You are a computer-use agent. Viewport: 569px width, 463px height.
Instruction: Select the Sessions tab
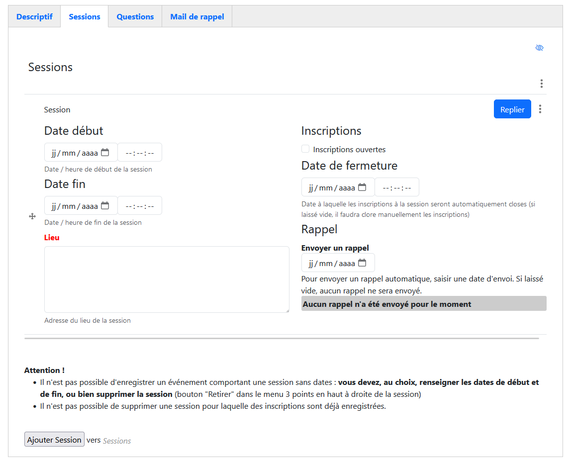pos(85,17)
